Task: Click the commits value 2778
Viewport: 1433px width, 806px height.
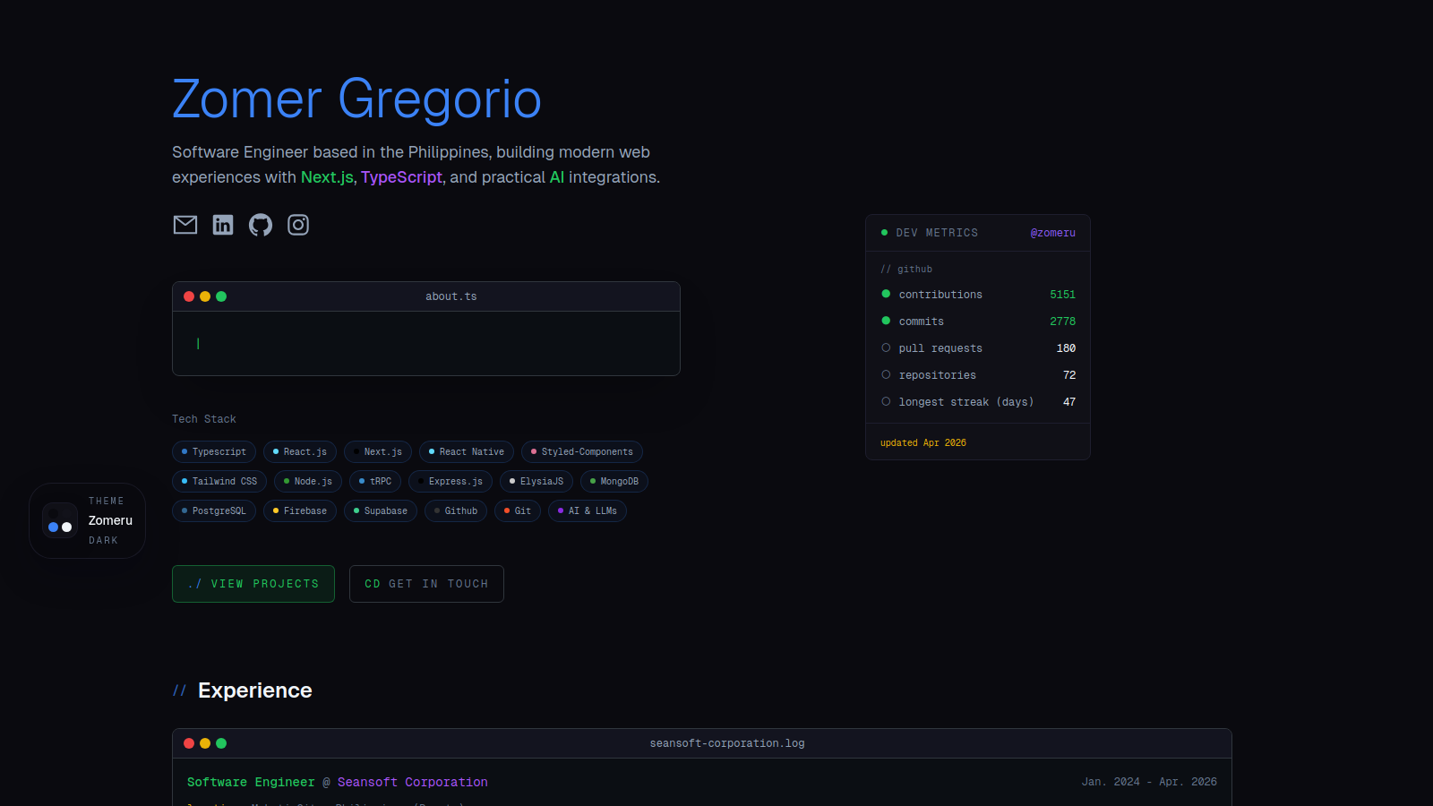Action: 1063,322
